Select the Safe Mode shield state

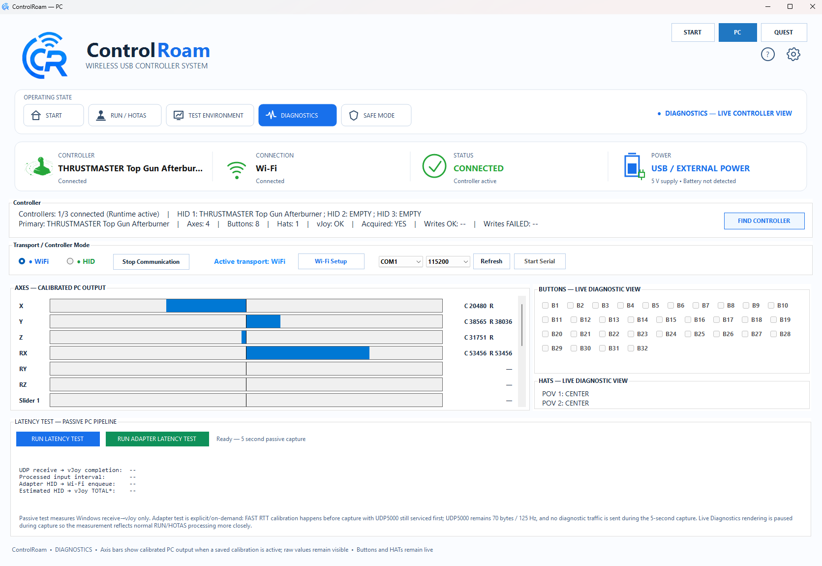coord(376,115)
